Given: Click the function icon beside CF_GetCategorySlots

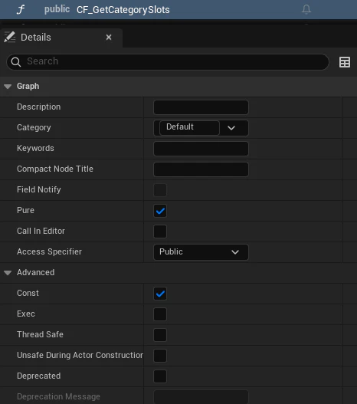Looking at the screenshot, I should [21, 9].
